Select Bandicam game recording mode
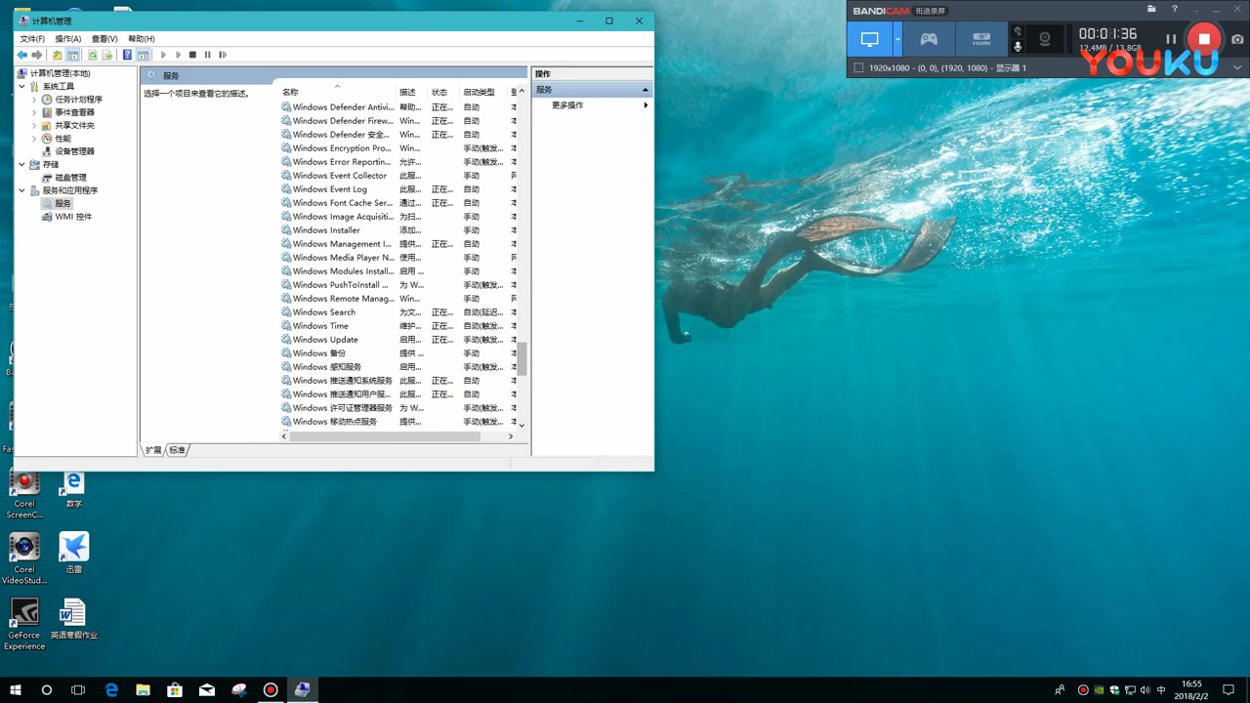 pyautogui.click(x=928, y=38)
